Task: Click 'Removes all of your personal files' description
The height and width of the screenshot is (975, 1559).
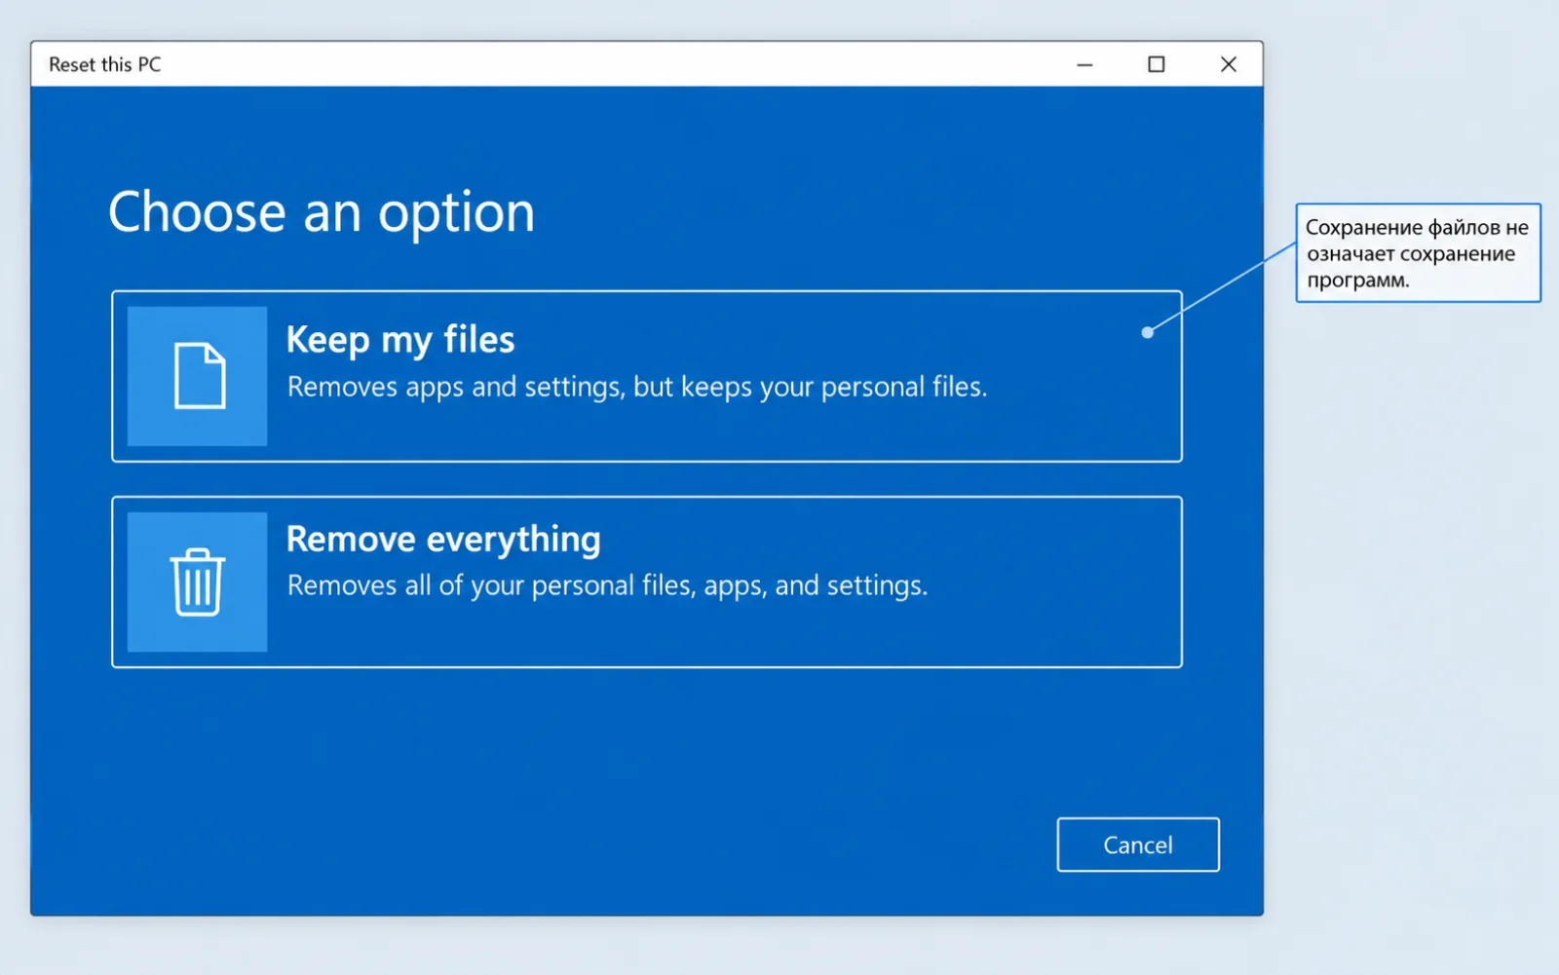Action: click(x=607, y=585)
